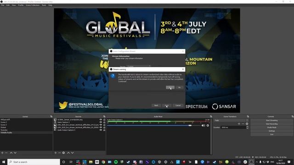Click the Duration spinner arrows
The width and height of the screenshot is (294, 165).
(247, 127)
